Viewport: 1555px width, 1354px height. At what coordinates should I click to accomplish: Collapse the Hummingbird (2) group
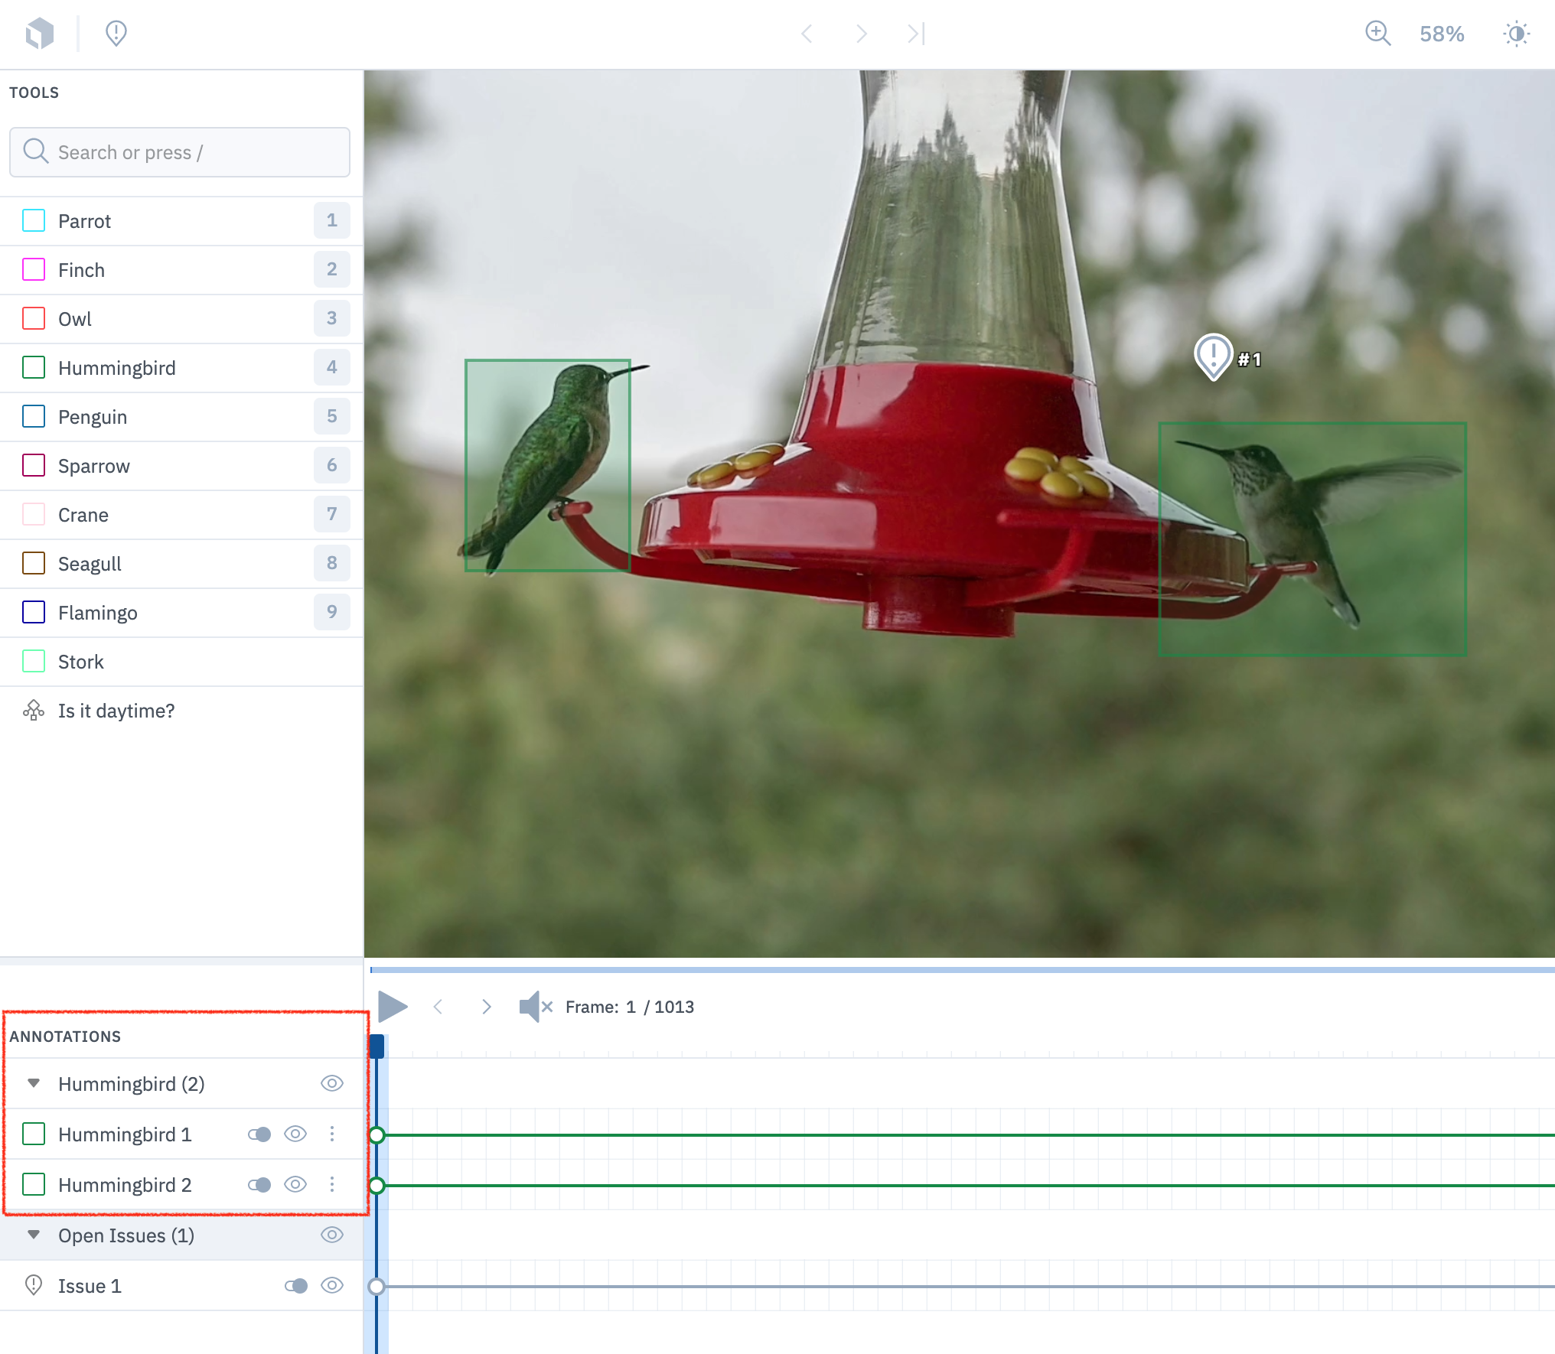click(x=34, y=1083)
